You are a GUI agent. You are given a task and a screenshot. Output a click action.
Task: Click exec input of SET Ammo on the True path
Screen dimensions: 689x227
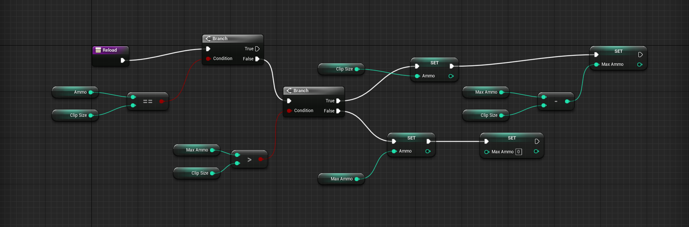tap(417, 66)
